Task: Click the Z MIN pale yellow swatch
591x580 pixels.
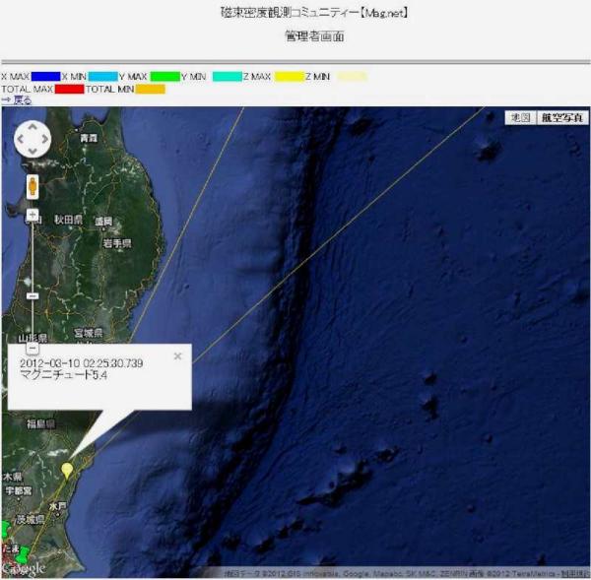Action: [x=352, y=77]
